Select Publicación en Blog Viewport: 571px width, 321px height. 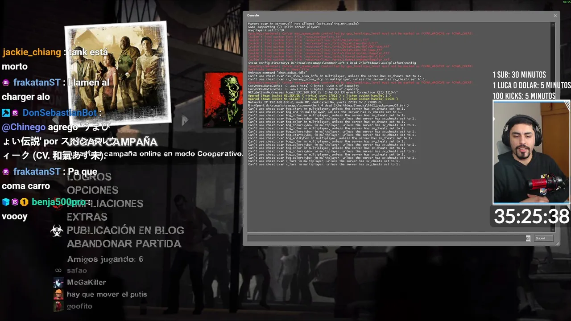125,230
